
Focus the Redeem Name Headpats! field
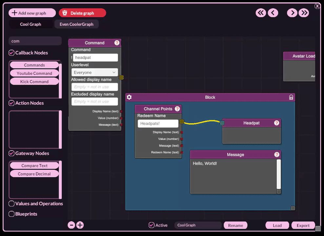click(x=158, y=124)
